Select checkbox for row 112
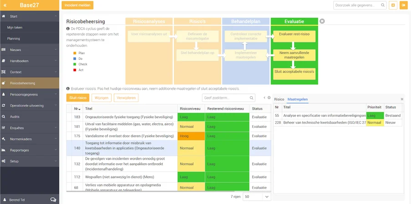 [x=69, y=177]
